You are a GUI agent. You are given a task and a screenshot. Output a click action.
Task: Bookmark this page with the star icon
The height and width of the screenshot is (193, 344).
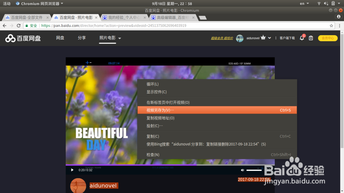(x=331, y=26)
